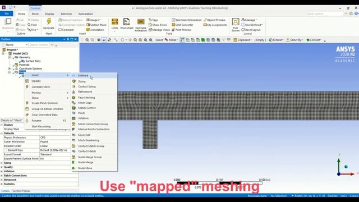This screenshot has width=359, height=202.
Task: Click the Generate mesh lightning icon
Action: [49, 22]
